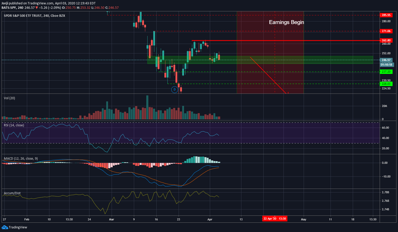Click the 'Feb' label on time axis
Screen dimensions: 398x232
click(x=27, y=219)
